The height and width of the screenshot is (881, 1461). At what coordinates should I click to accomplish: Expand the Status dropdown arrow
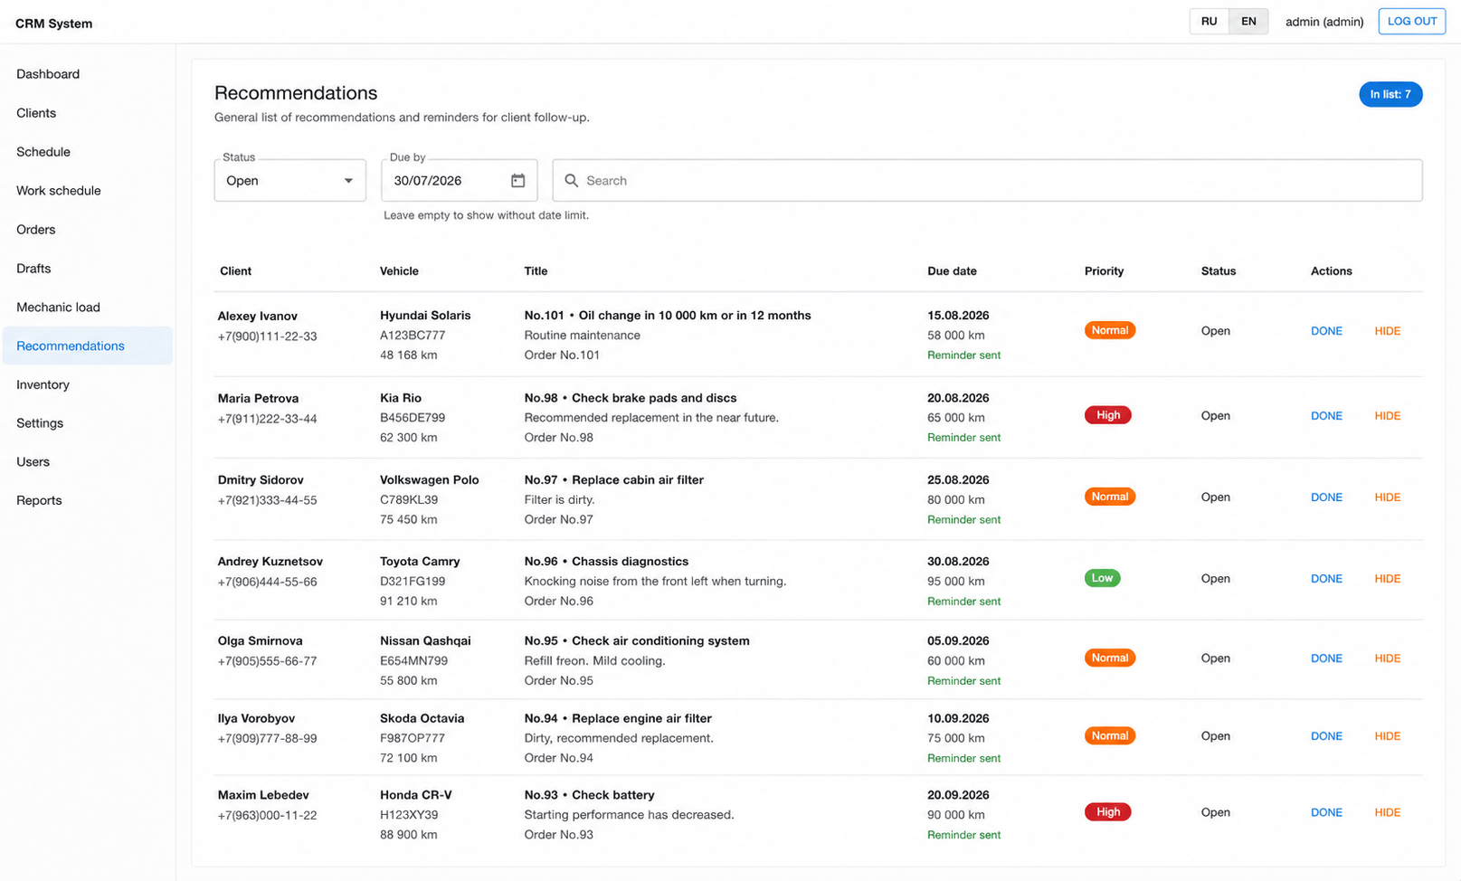coord(348,181)
